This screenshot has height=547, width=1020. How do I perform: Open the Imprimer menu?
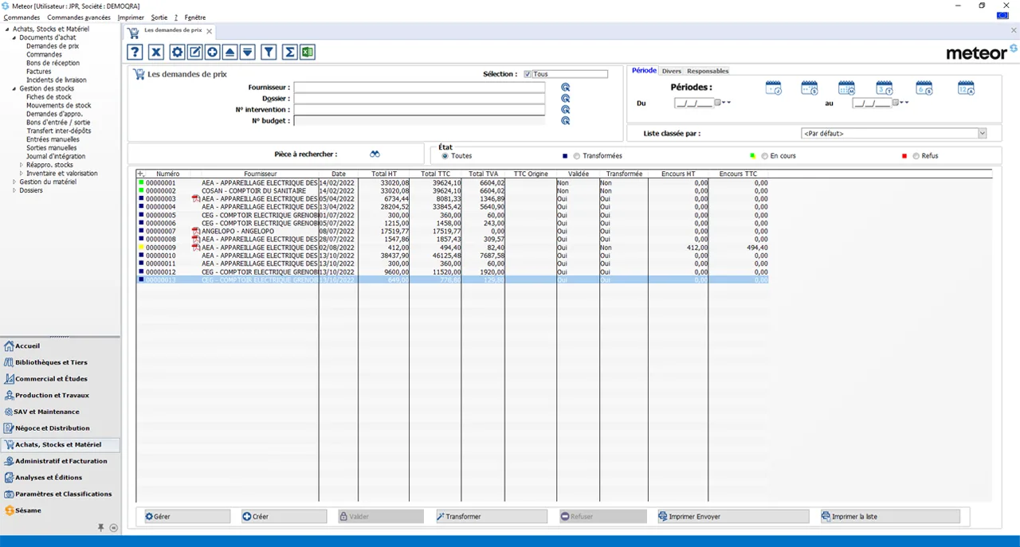(131, 18)
